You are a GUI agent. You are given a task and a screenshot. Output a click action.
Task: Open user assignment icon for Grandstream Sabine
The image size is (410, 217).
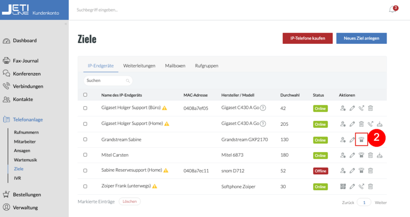point(343,139)
